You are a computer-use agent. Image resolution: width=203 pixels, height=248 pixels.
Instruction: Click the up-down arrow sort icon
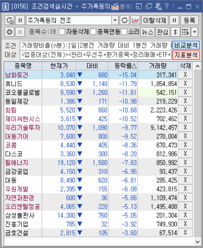(175, 32)
